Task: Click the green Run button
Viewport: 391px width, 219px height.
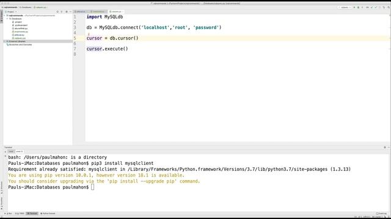Action: (x=354, y=7)
